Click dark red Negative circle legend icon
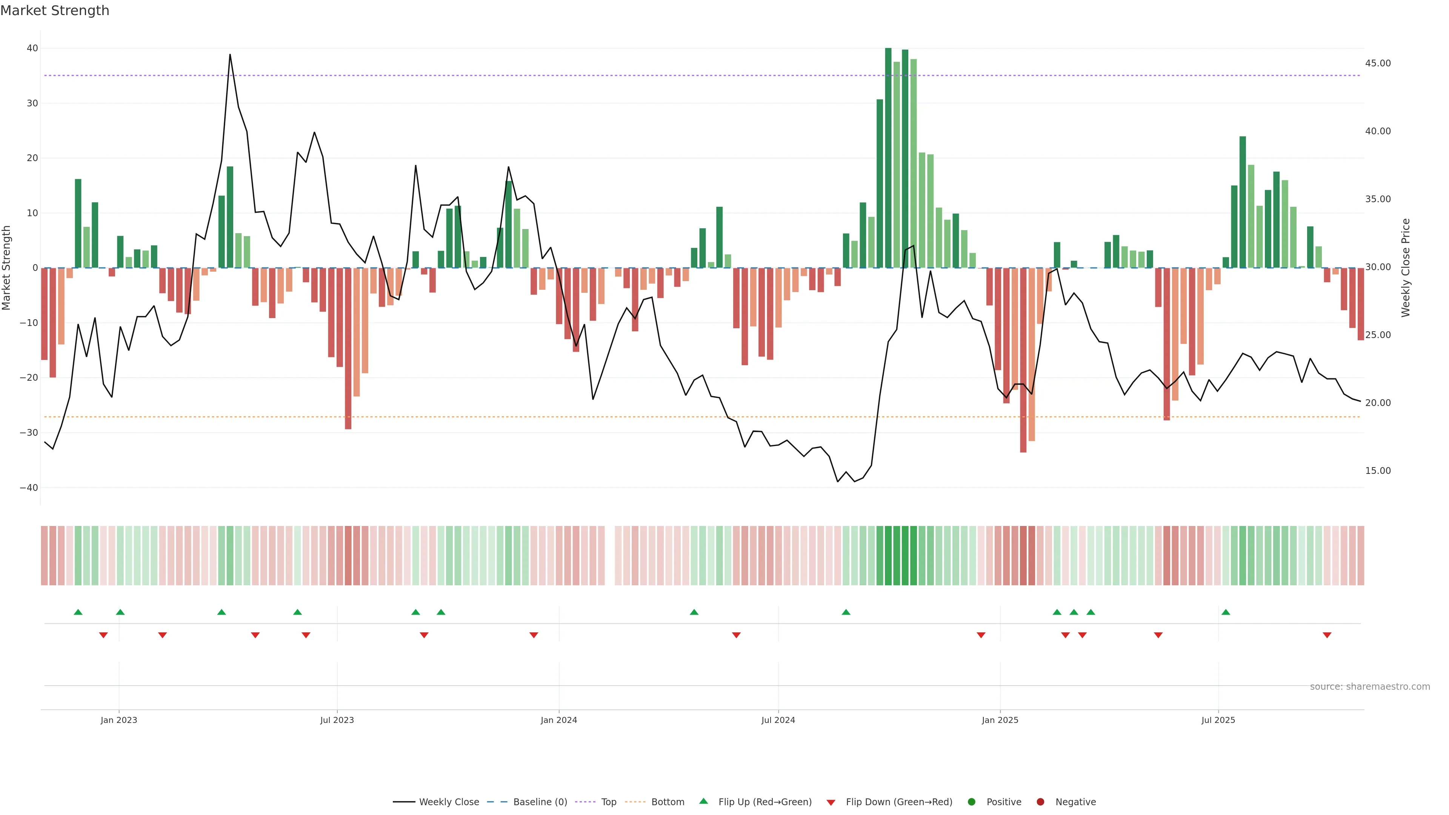This screenshot has height=815, width=1449. [1040, 802]
